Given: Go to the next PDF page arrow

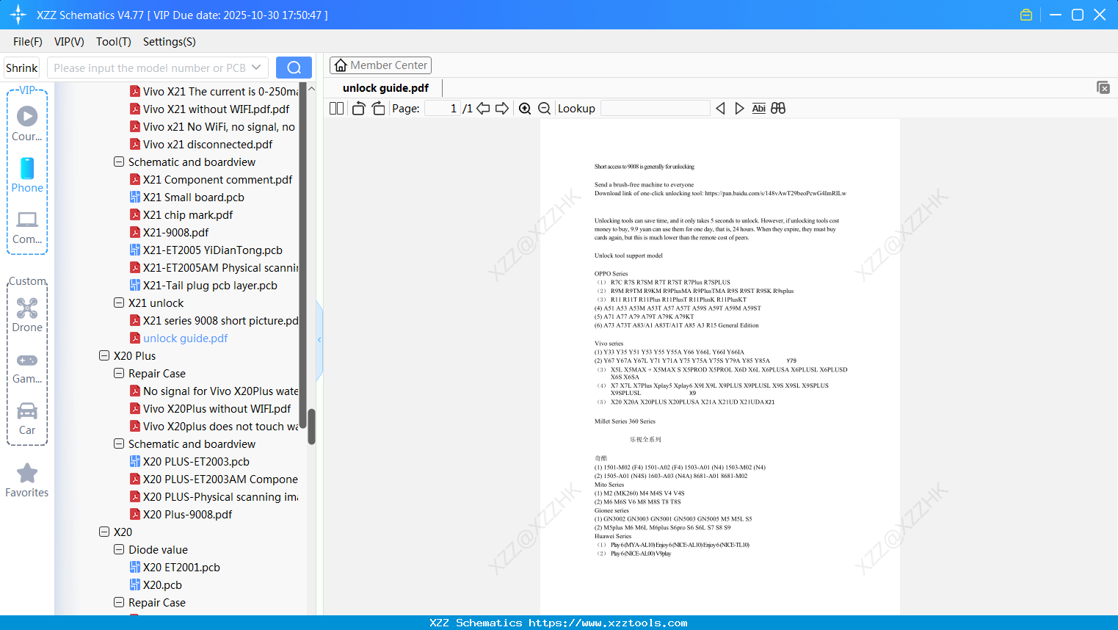Looking at the screenshot, I should [x=502, y=109].
